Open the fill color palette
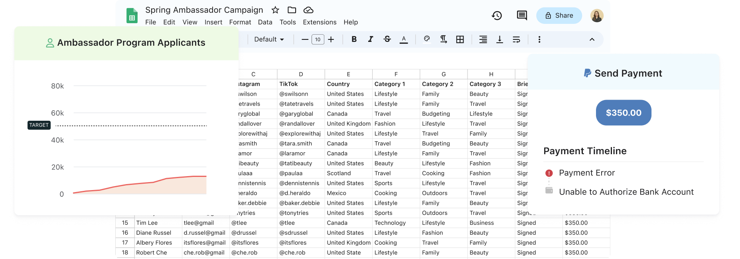740x259 pixels. click(x=427, y=39)
